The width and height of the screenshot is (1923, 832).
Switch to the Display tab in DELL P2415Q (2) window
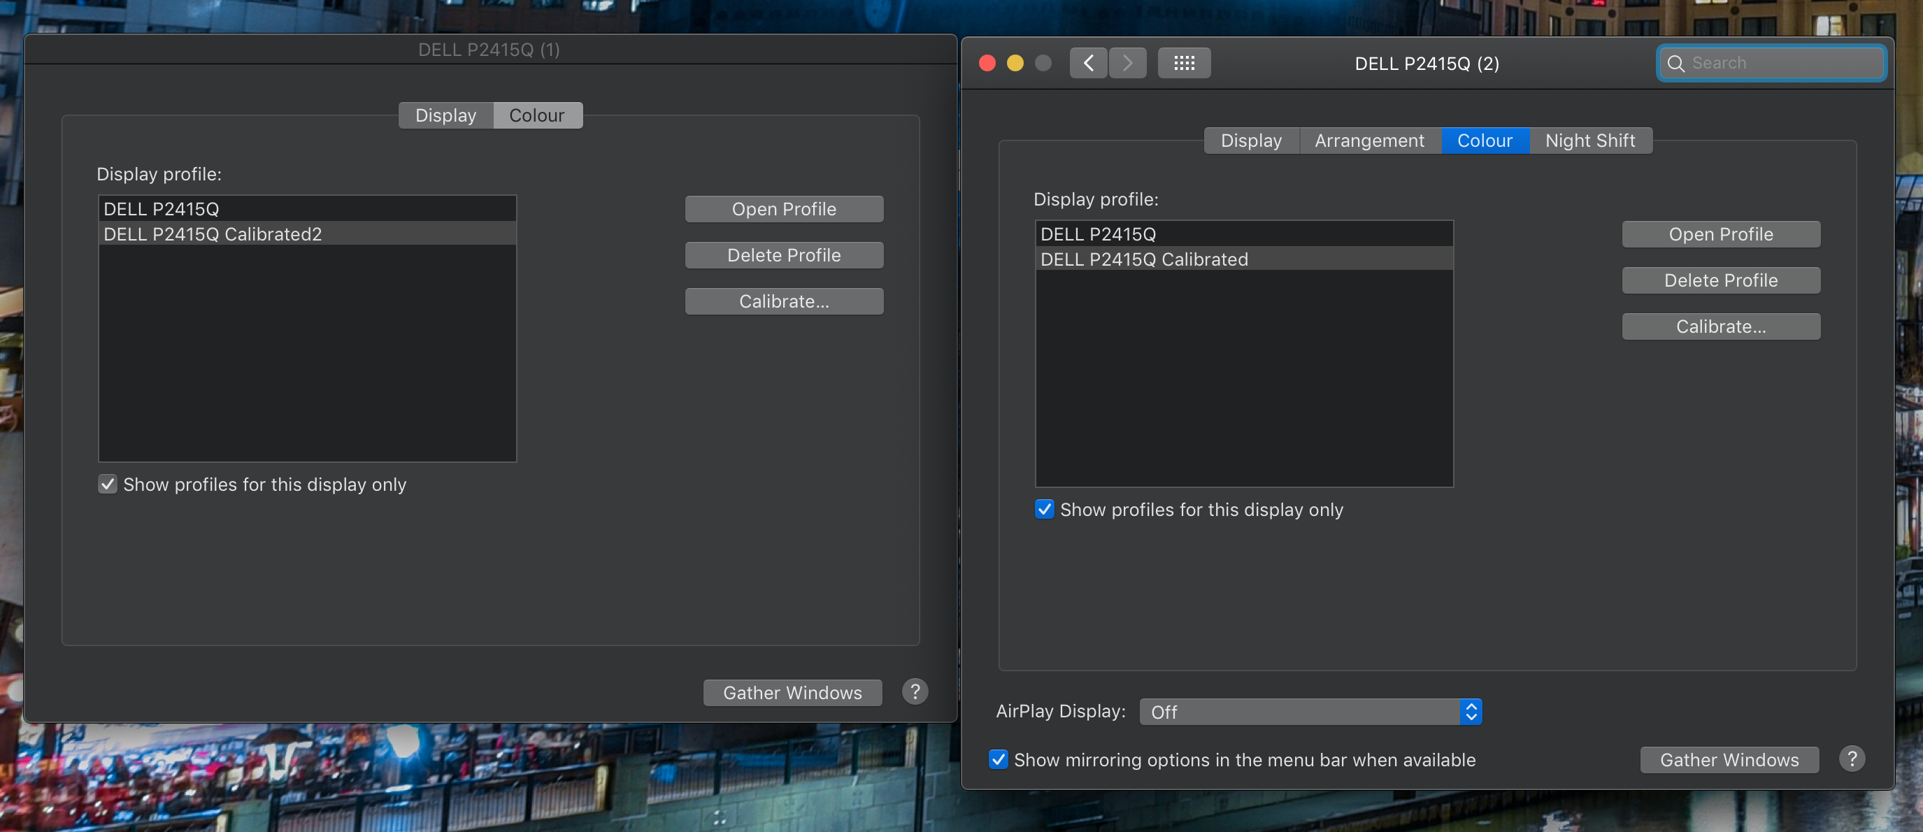(1251, 141)
